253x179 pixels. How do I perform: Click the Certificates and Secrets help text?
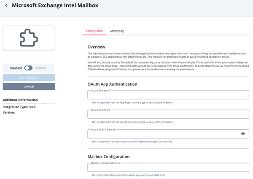tap(132, 142)
